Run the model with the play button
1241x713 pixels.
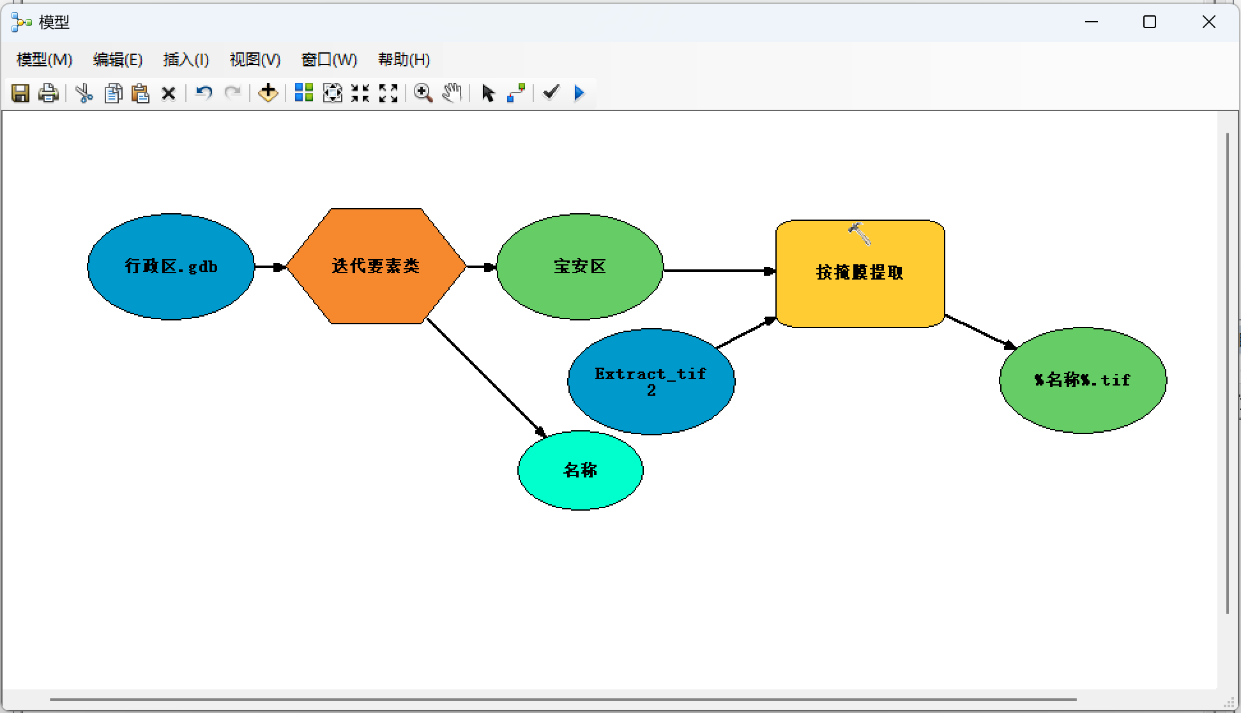tap(578, 93)
